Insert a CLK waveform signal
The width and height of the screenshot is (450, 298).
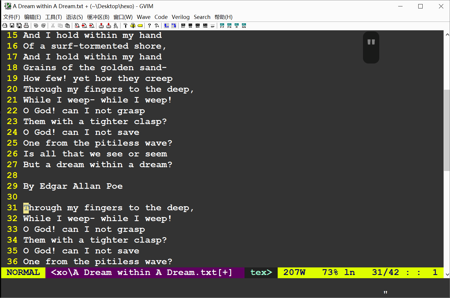coord(183,26)
